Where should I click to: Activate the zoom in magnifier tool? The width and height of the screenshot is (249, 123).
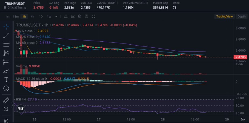(x=6, y=109)
